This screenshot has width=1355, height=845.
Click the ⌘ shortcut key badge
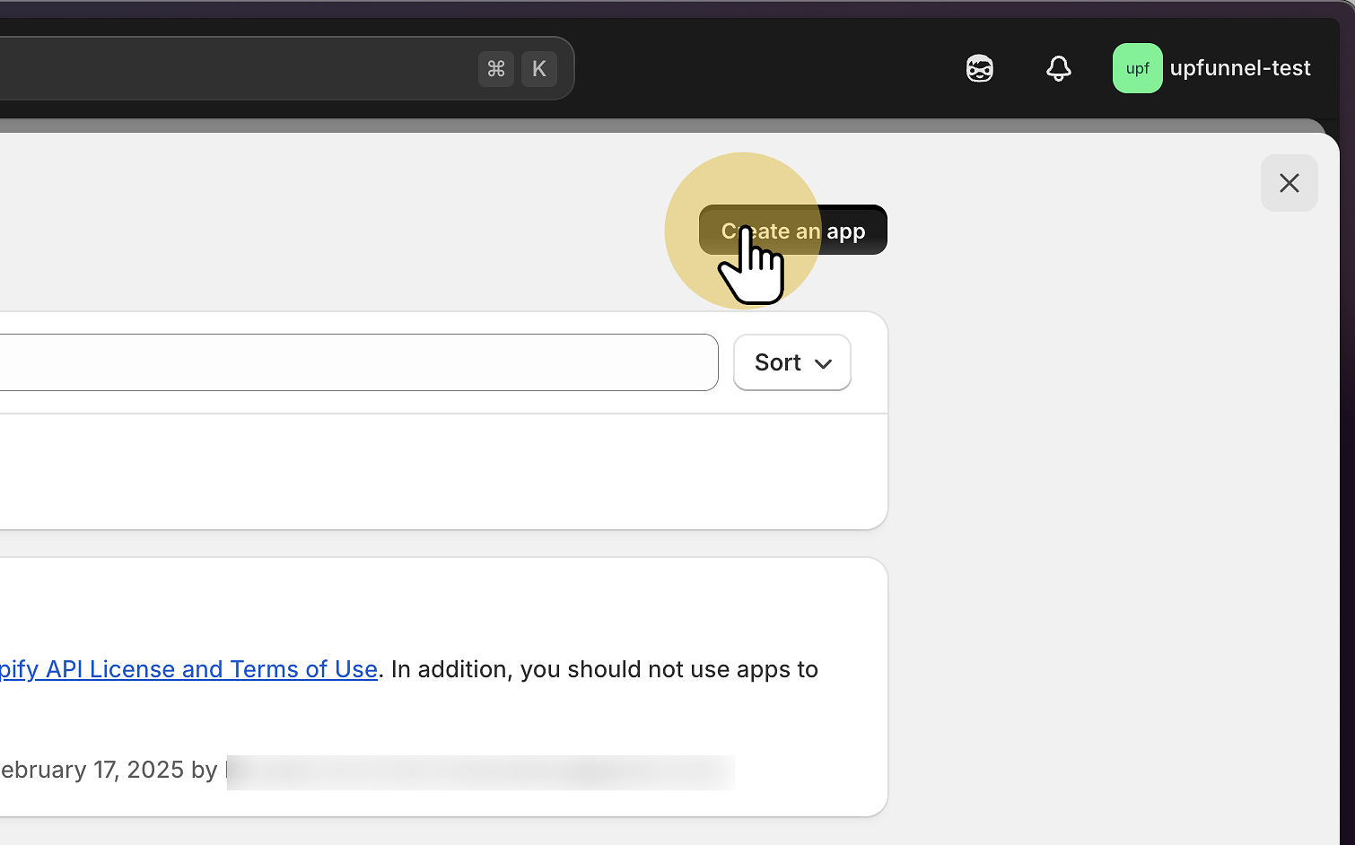[496, 69]
